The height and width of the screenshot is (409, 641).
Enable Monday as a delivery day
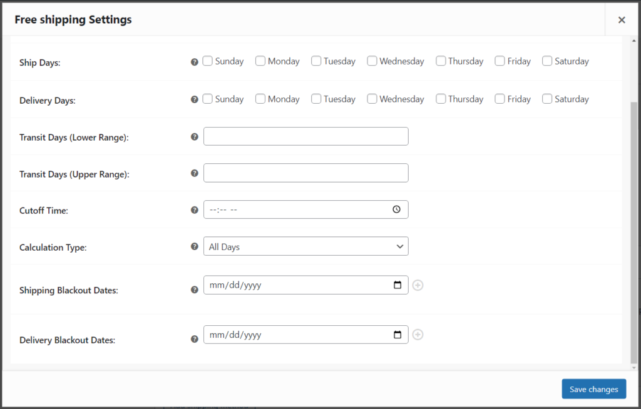coord(260,98)
